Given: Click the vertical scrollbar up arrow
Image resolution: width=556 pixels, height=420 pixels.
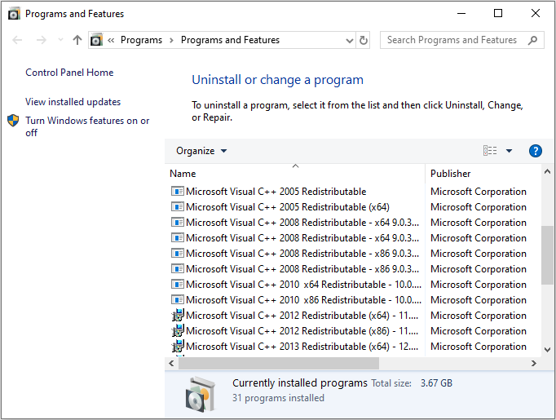Looking at the screenshot, I should pyautogui.click(x=547, y=172).
